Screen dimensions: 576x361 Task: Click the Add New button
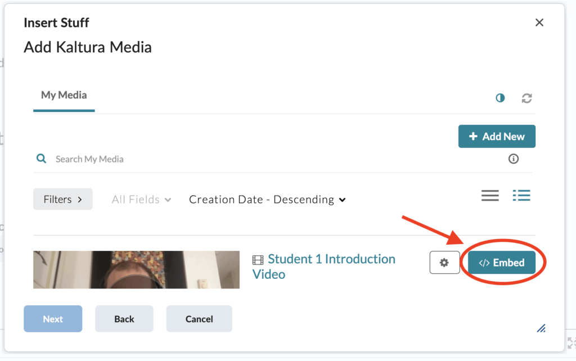coord(497,137)
